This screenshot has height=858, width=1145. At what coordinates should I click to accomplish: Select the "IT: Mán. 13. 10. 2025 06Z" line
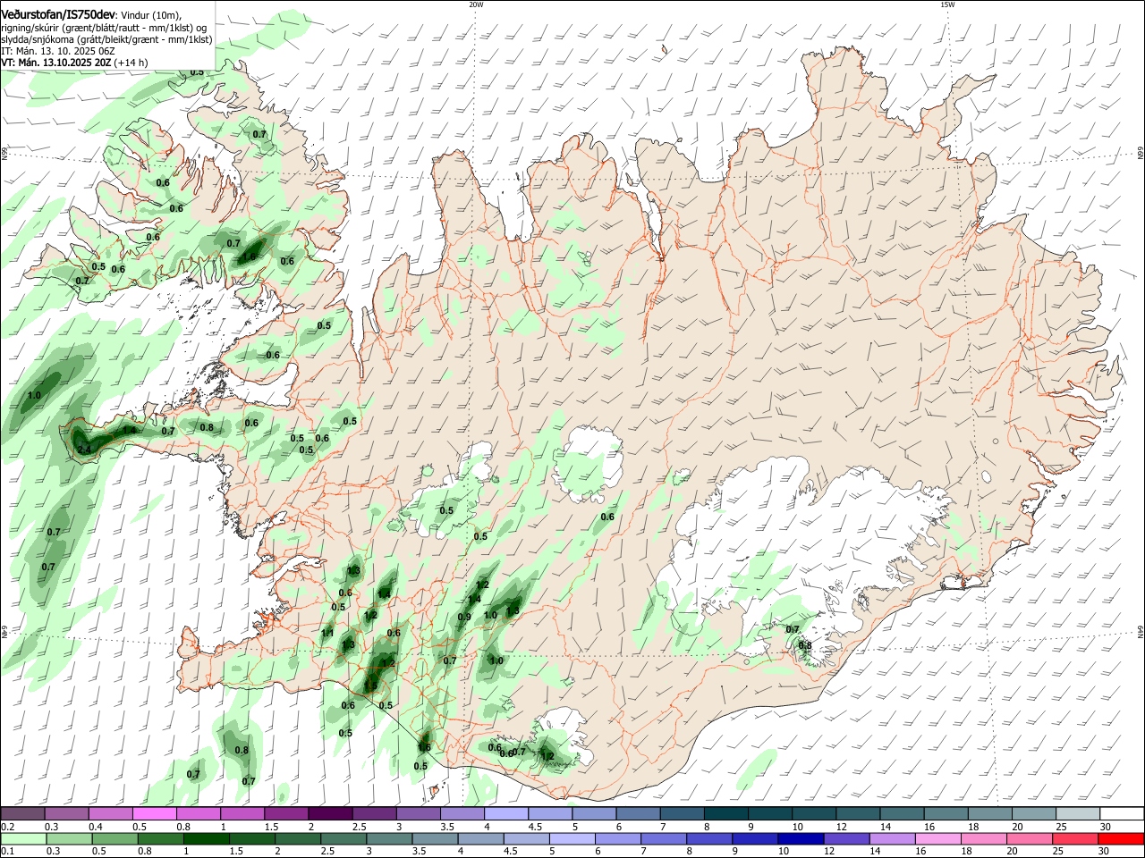click(58, 51)
